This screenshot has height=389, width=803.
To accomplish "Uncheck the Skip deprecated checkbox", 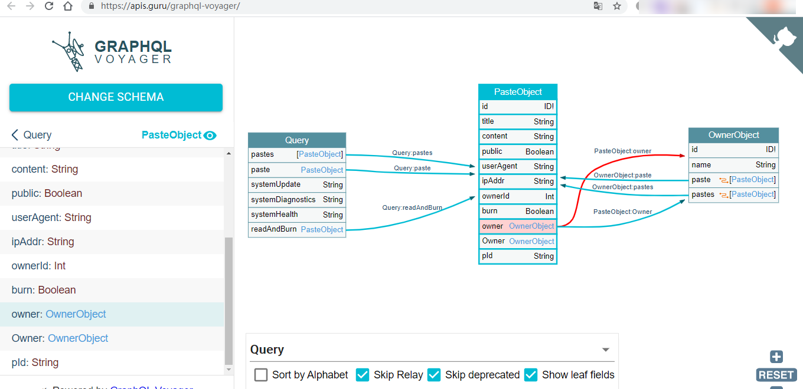I will click(x=434, y=375).
